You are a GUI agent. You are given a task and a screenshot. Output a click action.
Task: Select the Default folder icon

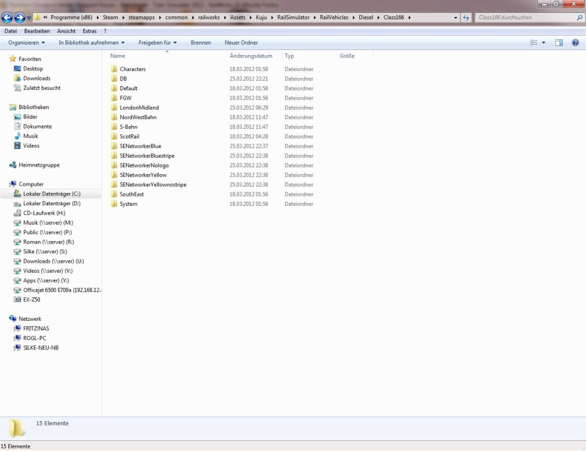pyautogui.click(x=114, y=88)
